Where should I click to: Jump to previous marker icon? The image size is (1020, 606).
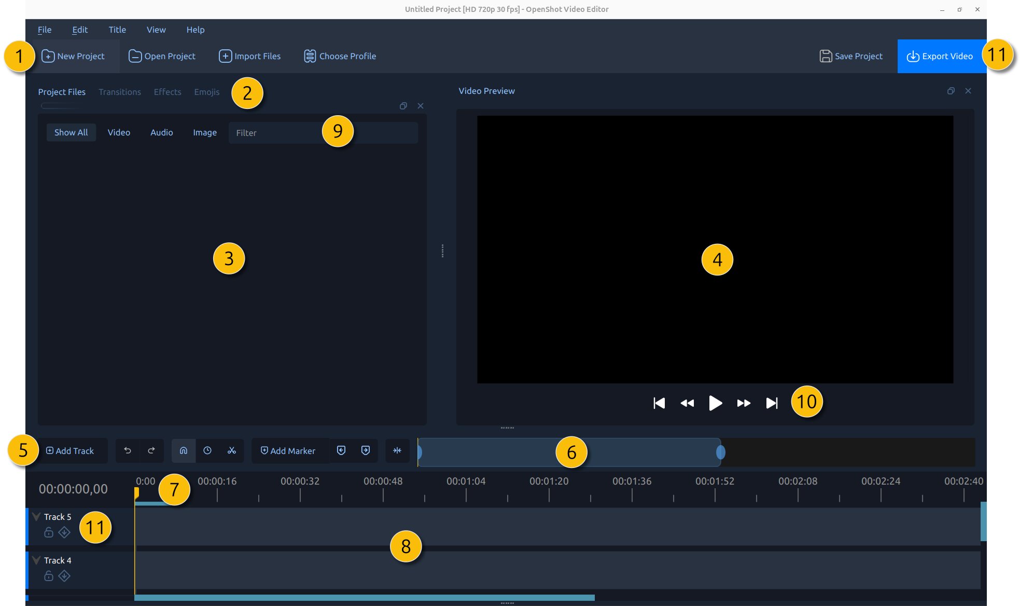tap(341, 450)
